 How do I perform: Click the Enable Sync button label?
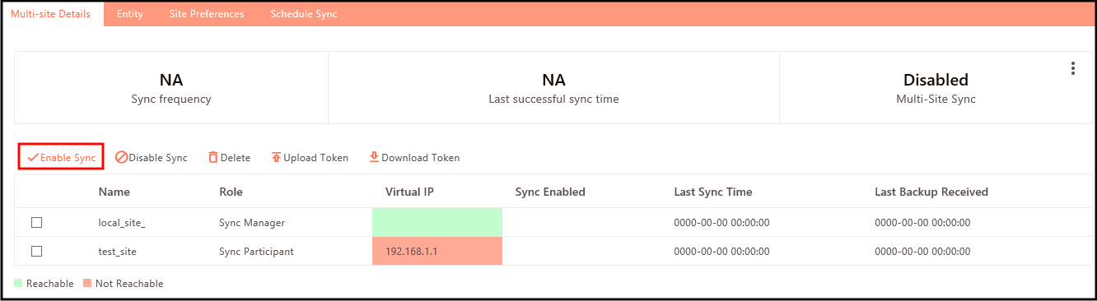pos(68,158)
